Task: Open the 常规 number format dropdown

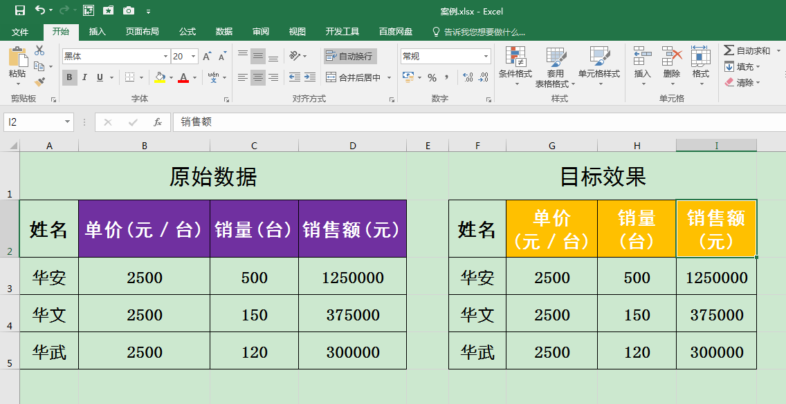Action: coord(486,57)
